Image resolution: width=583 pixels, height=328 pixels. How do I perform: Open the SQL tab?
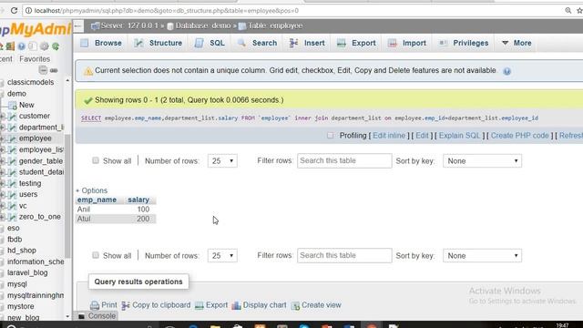point(210,43)
